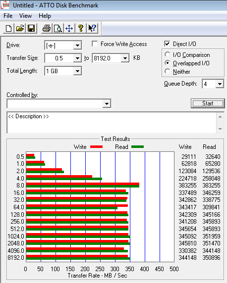Click the Write column header in results
This screenshot has height=283, width=227.
pos(185,147)
